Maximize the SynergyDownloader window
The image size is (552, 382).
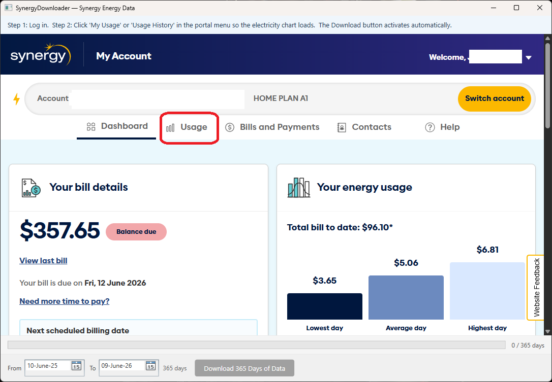point(516,8)
